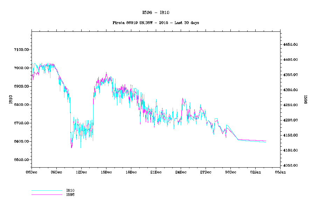Click the 02Jan x-axis tick label
312x220 pixels.
(x=255, y=172)
